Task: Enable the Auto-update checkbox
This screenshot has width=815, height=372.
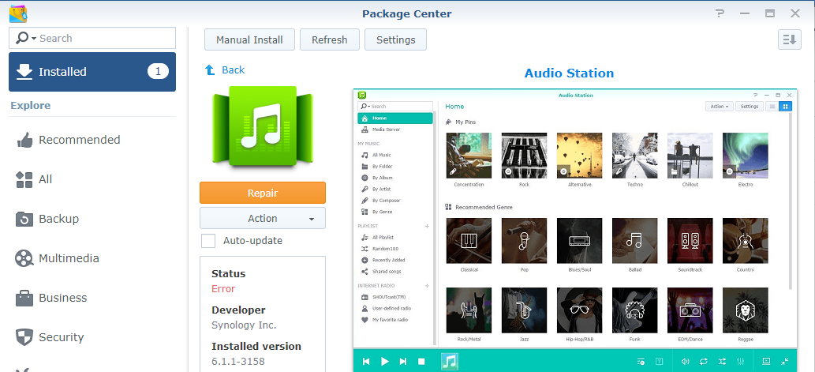Action: pyautogui.click(x=208, y=241)
